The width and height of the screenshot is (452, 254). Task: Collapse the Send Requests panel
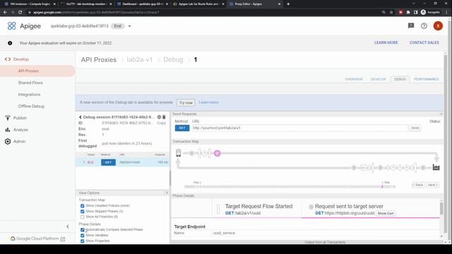pos(441,114)
